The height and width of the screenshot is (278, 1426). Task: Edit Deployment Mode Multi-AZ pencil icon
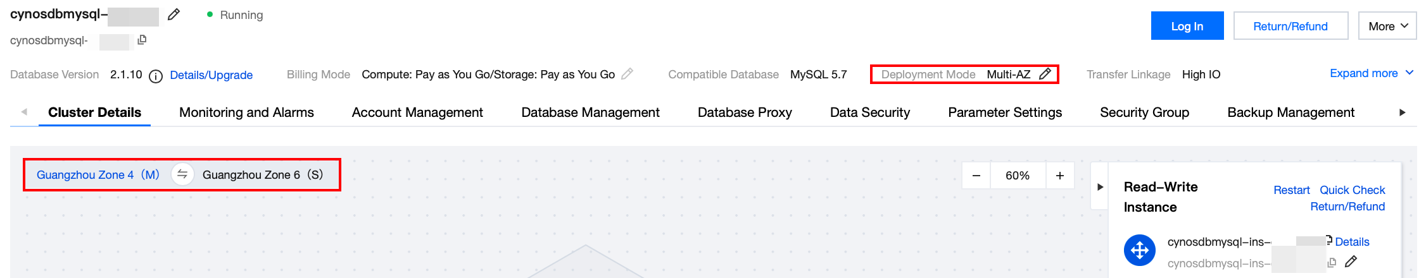point(1045,74)
